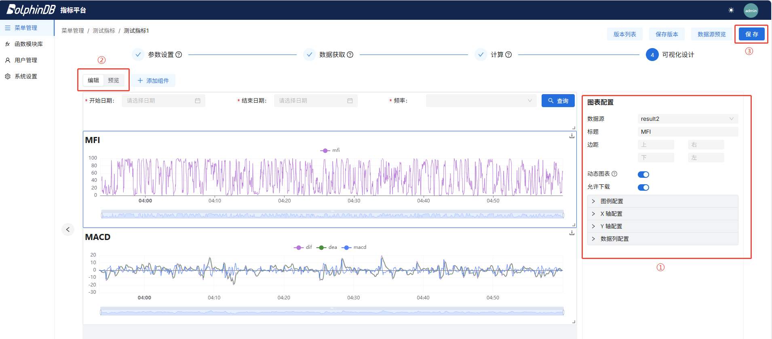Click help icon next to 动态图表
Image resolution: width=772 pixels, height=339 pixels.
click(x=614, y=174)
